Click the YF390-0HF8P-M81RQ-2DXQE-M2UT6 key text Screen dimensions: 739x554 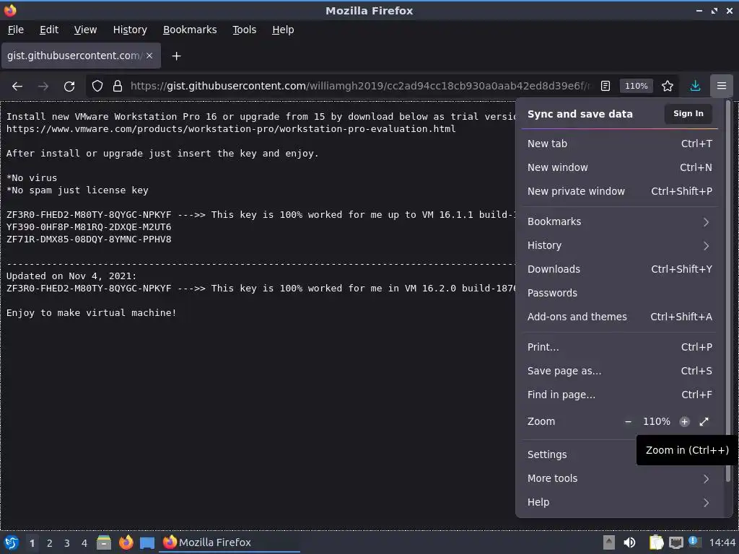[x=89, y=227]
